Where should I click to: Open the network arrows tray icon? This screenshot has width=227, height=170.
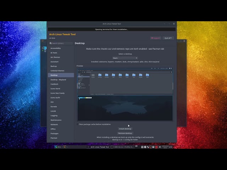(148, 147)
